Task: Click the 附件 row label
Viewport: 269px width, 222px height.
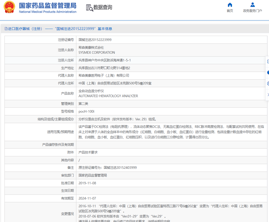Action: [71, 152]
